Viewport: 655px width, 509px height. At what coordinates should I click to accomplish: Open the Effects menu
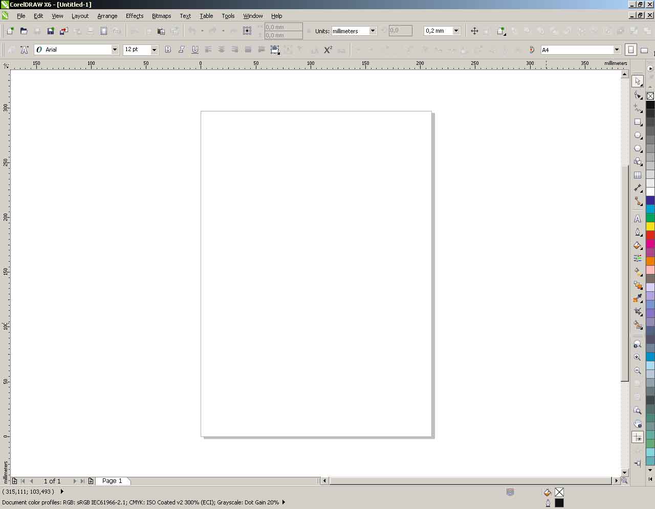tap(135, 16)
